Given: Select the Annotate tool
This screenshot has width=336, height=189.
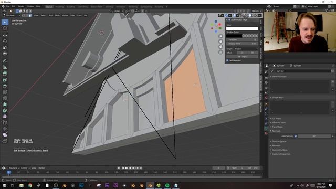Looking at the screenshot, I should pos(5,61).
